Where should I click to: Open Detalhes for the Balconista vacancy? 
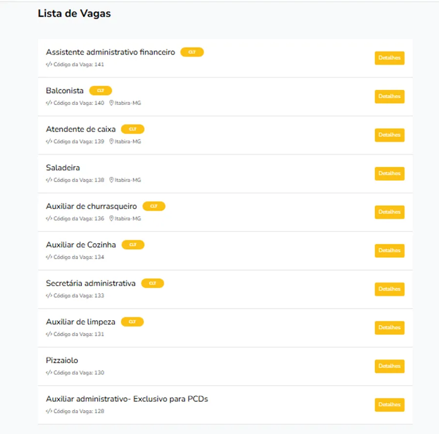[389, 96]
